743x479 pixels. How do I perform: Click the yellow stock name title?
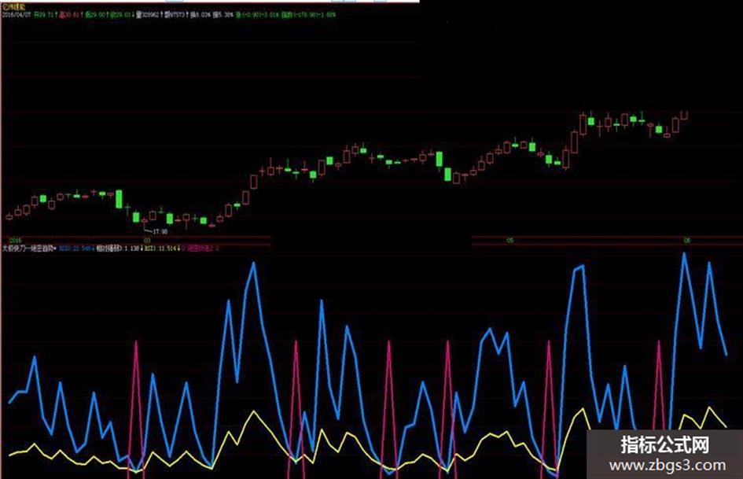point(13,7)
